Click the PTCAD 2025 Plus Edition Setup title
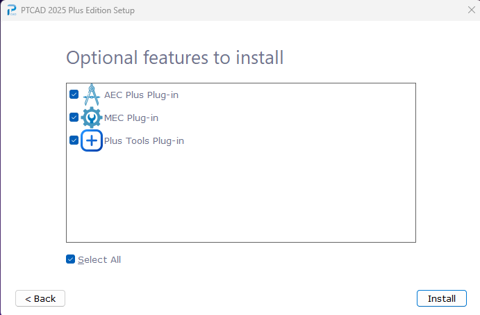The height and width of the screenshot is (315, 480). (x=78, y=10)
